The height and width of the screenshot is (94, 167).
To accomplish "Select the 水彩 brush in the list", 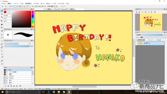I will coord(18,80).
